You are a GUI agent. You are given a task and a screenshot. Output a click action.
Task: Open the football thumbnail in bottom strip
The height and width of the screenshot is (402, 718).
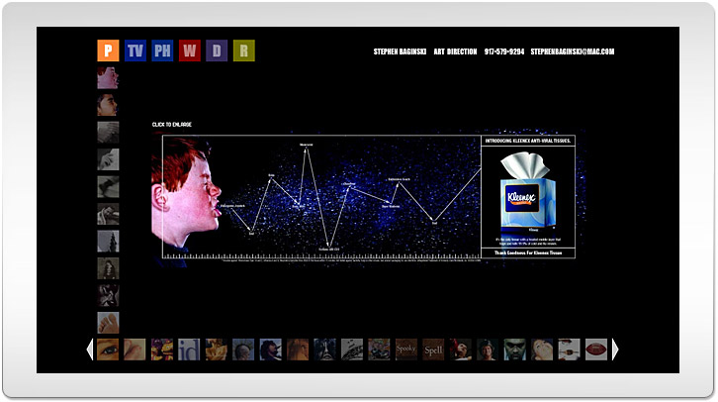(596, 350)
